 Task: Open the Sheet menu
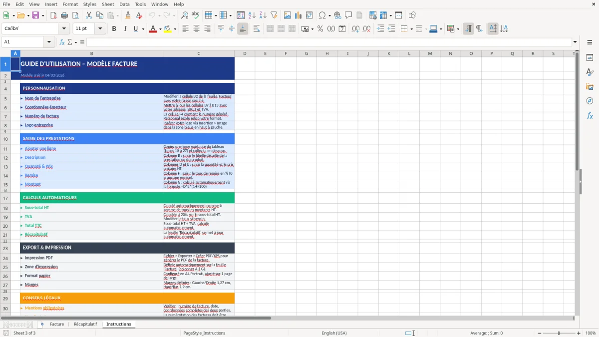(108, 4)
